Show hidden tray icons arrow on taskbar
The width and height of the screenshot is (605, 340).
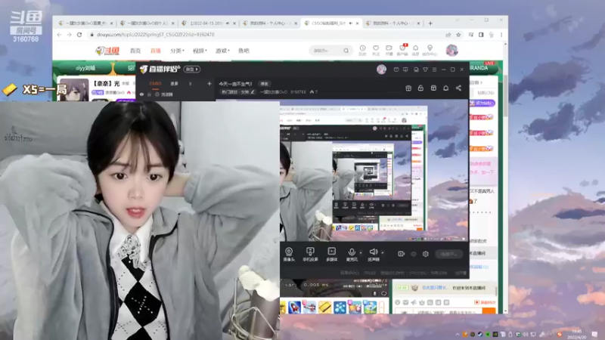(458, 334)
